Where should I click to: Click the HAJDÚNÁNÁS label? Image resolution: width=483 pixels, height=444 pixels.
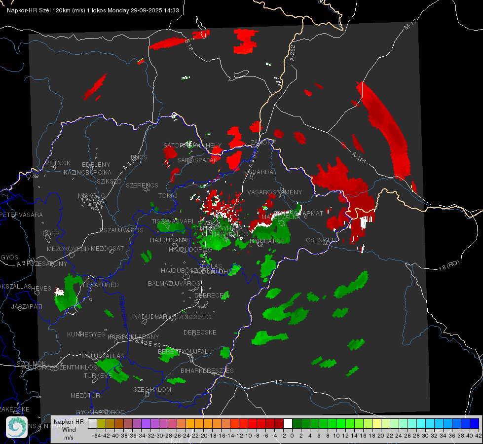coord(170,240)
